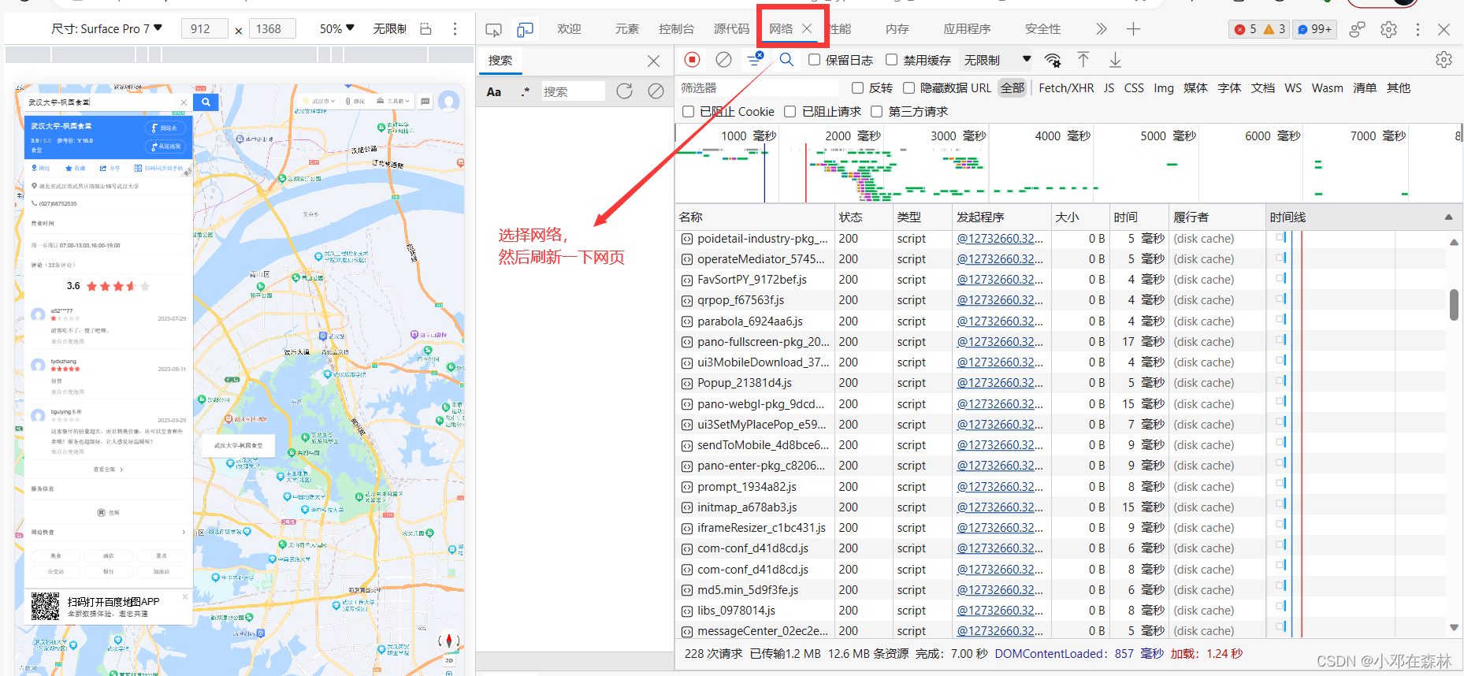Open device toolbar more options
Viewport: 1464px width, 676px height.
[455, 29]
